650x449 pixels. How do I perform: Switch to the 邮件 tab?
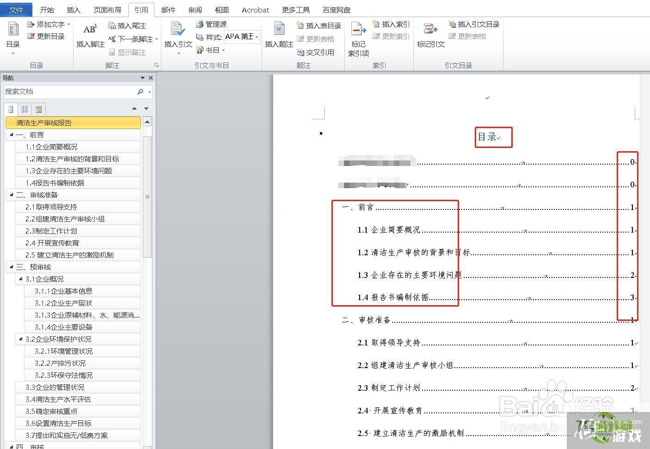tap(168, 9)
